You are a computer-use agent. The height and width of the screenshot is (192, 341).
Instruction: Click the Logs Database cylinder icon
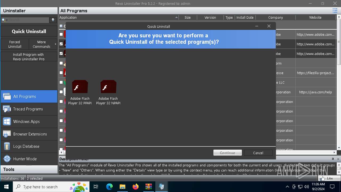click(x=7, y=146)
